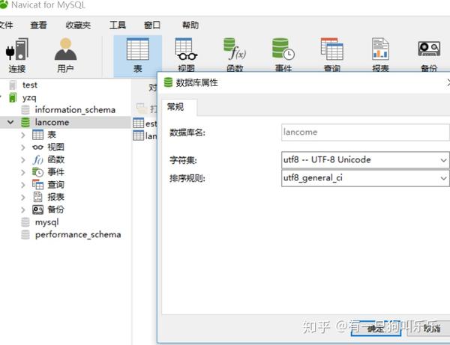Image resolution: width=450 pixels, height=345 pixels.
Task: Select the table row starting with 'lan'
Action: pos(145,135)
